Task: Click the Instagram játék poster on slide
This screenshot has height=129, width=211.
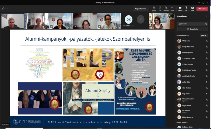Action: pyautogui.click(x=135, y=81)
